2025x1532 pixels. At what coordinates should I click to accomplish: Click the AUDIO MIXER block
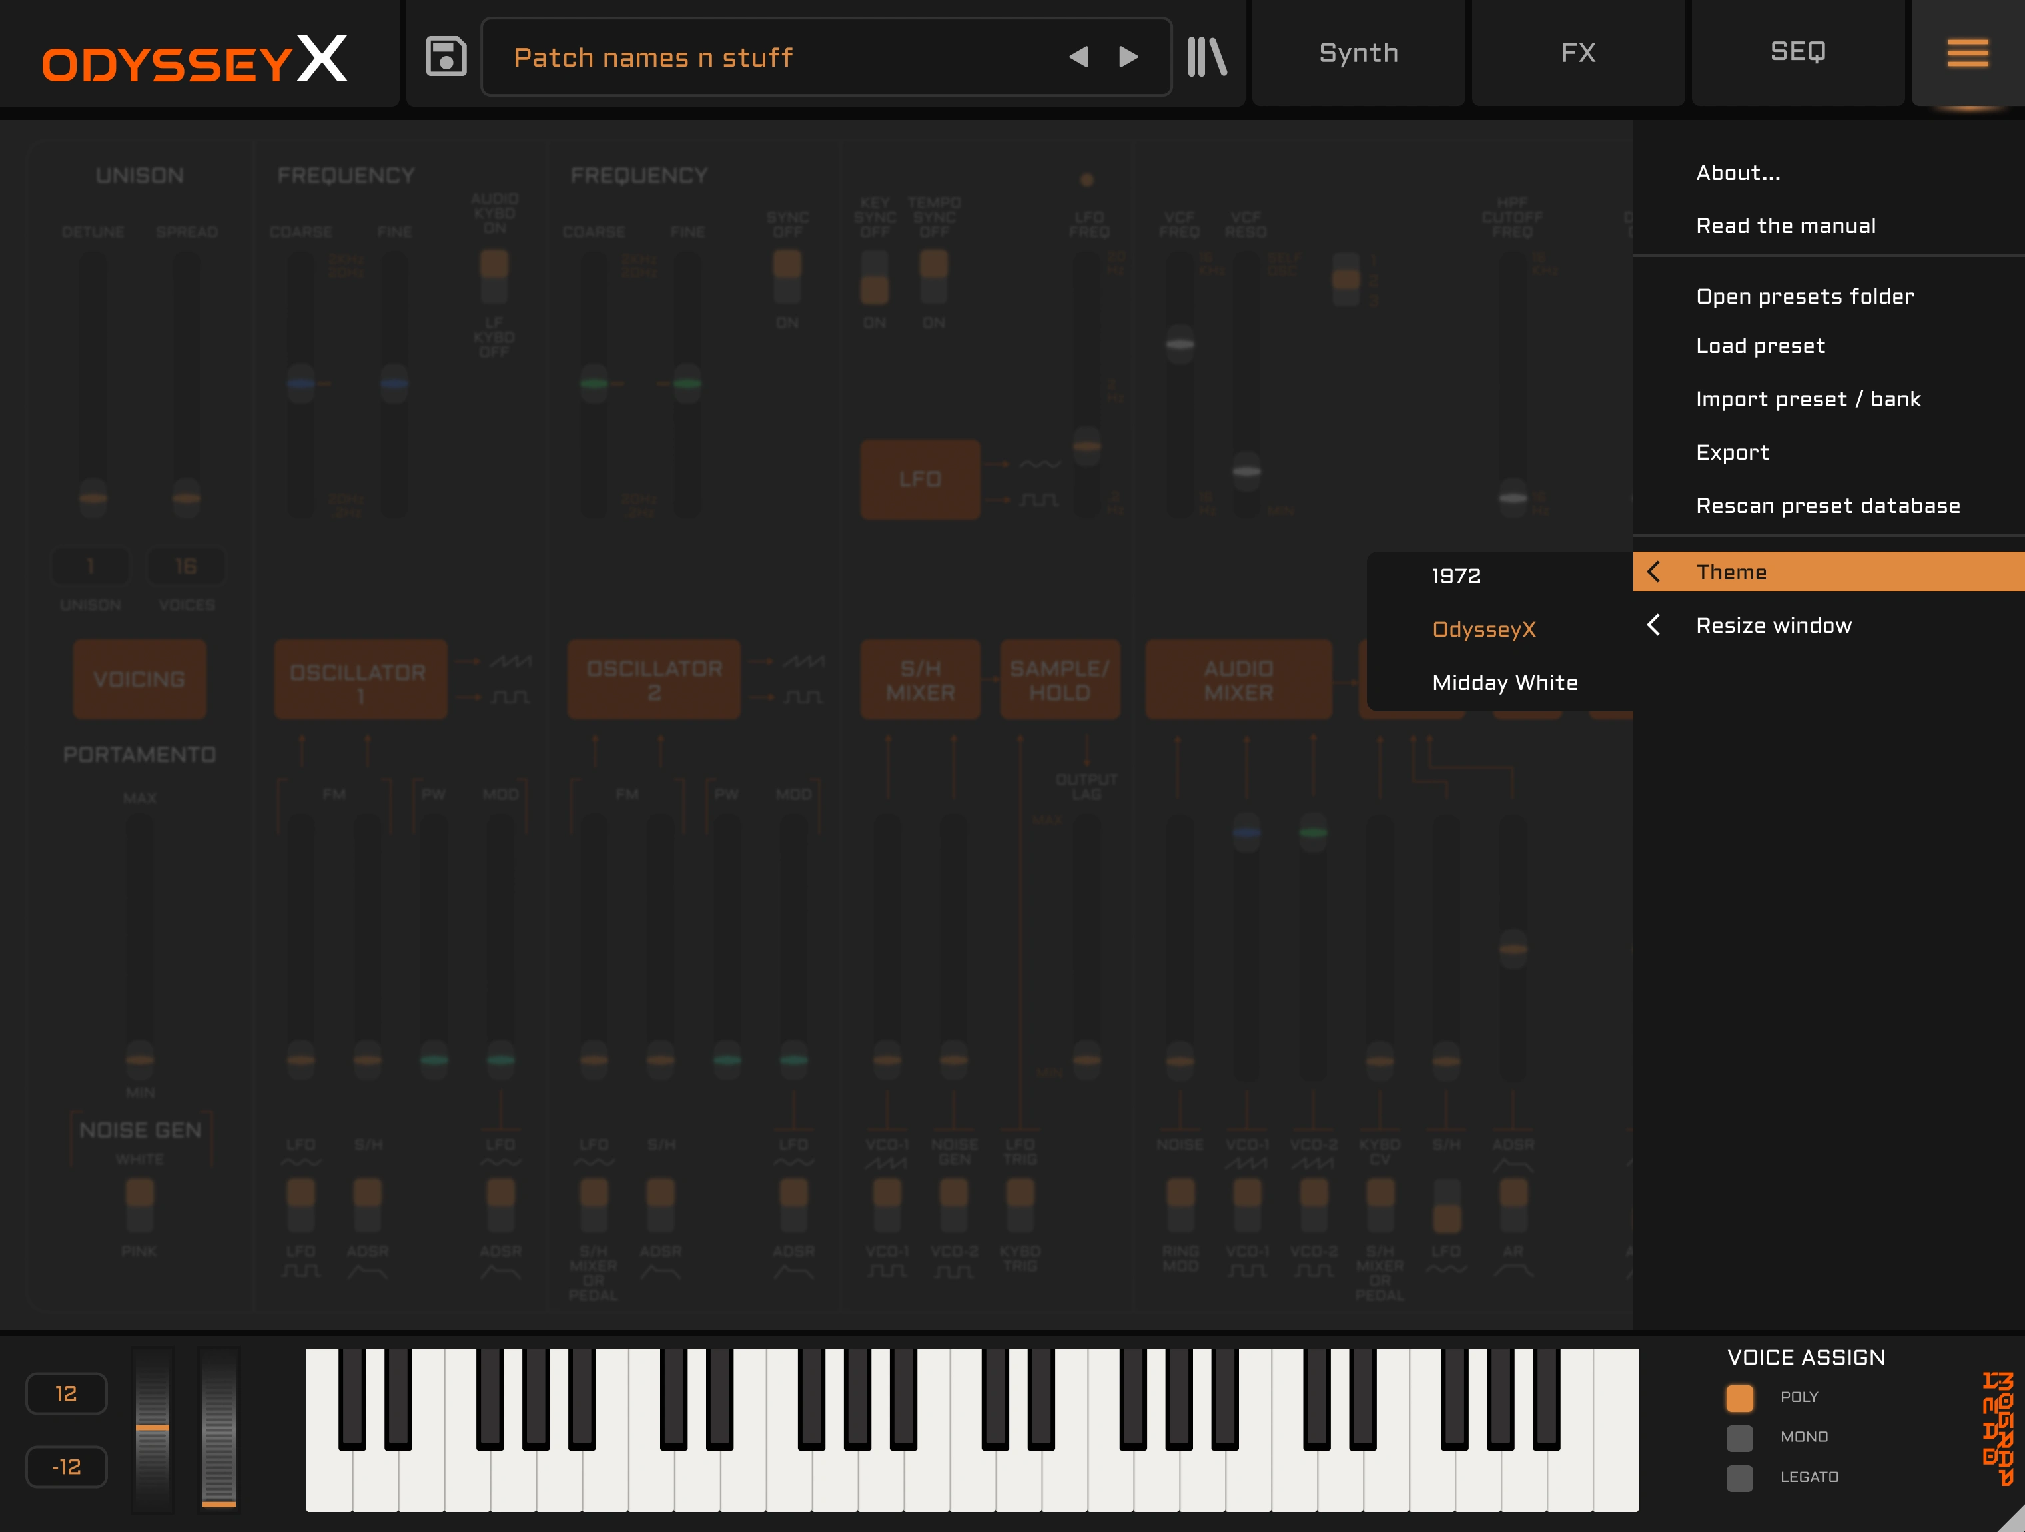[x=1238, y=679]
